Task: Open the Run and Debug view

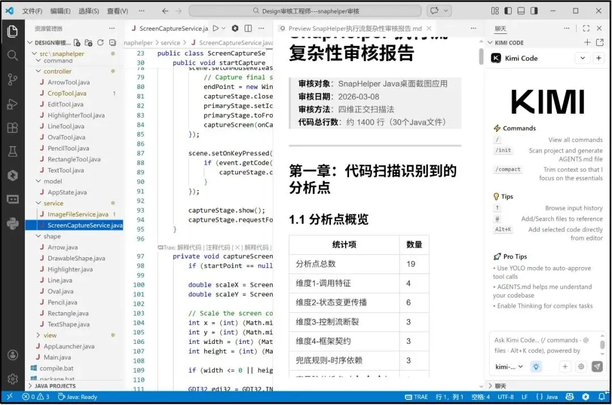Action: [x=12, y=104]
